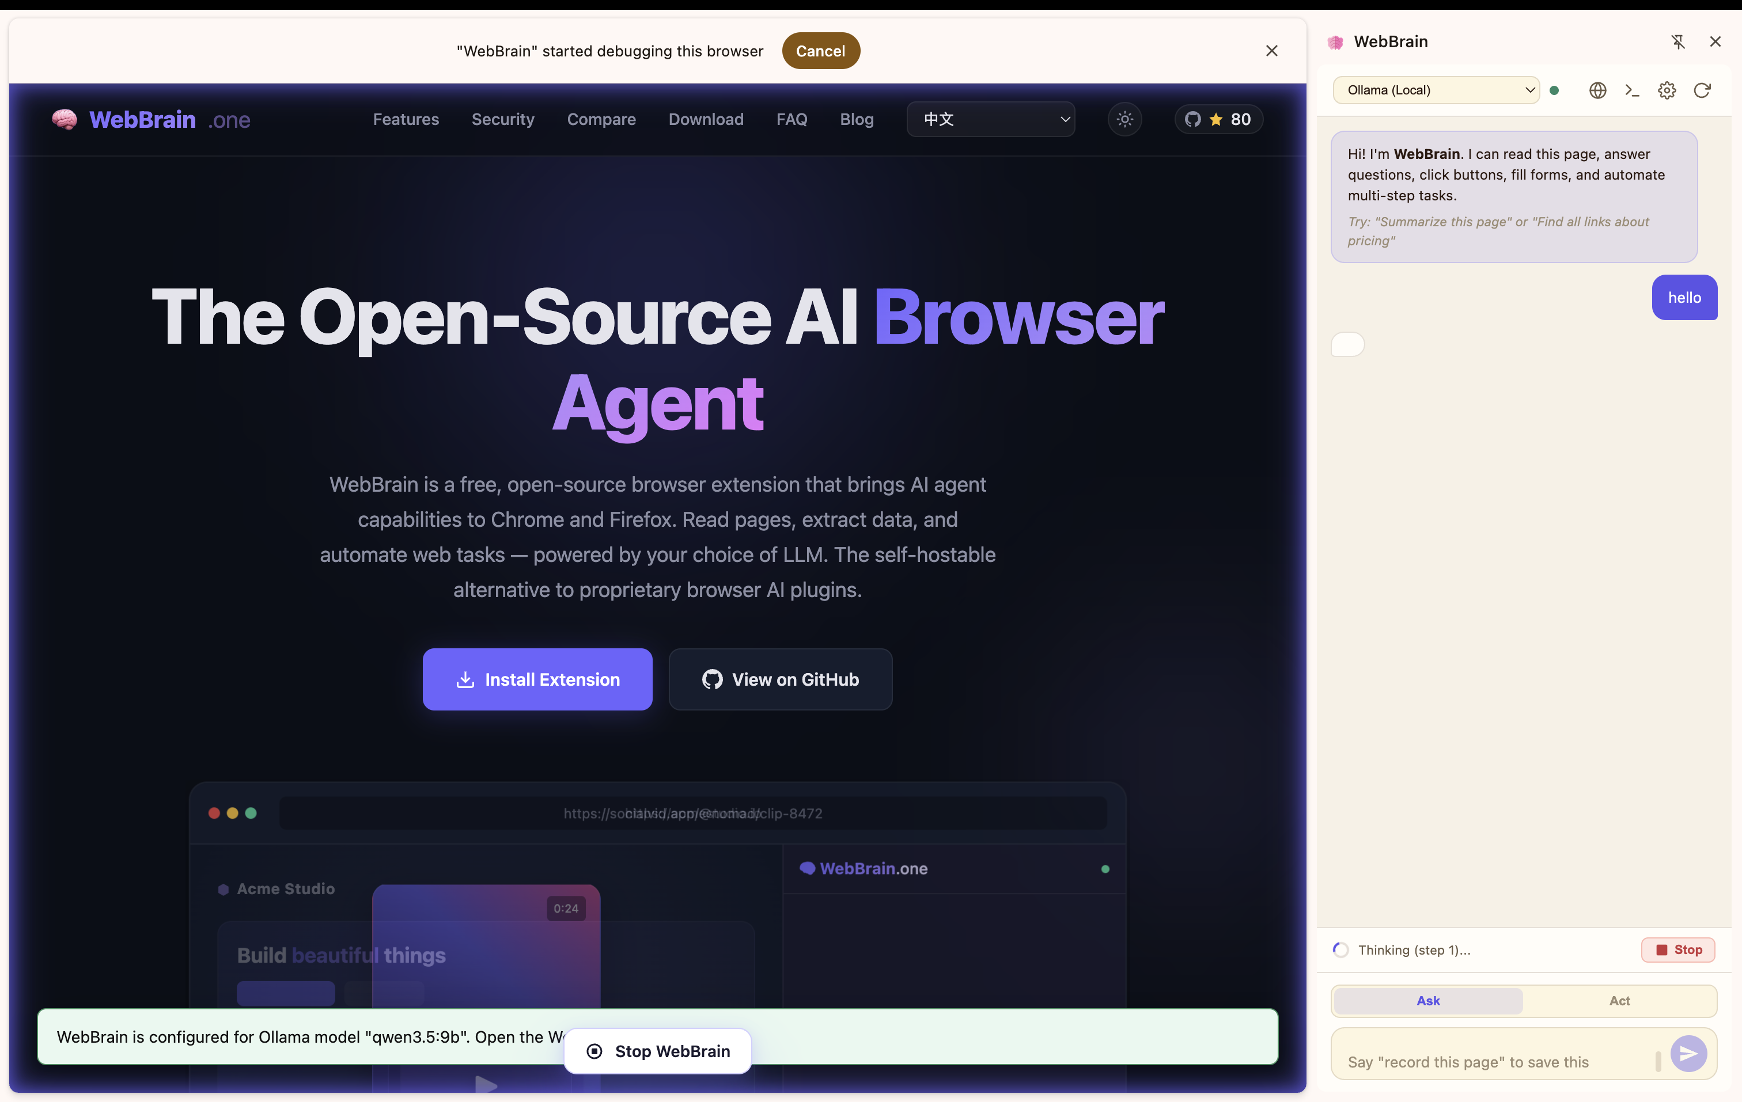Open the Blog nav link
This screenshot has height=1102, width=1742.
(x=857, y=119)
